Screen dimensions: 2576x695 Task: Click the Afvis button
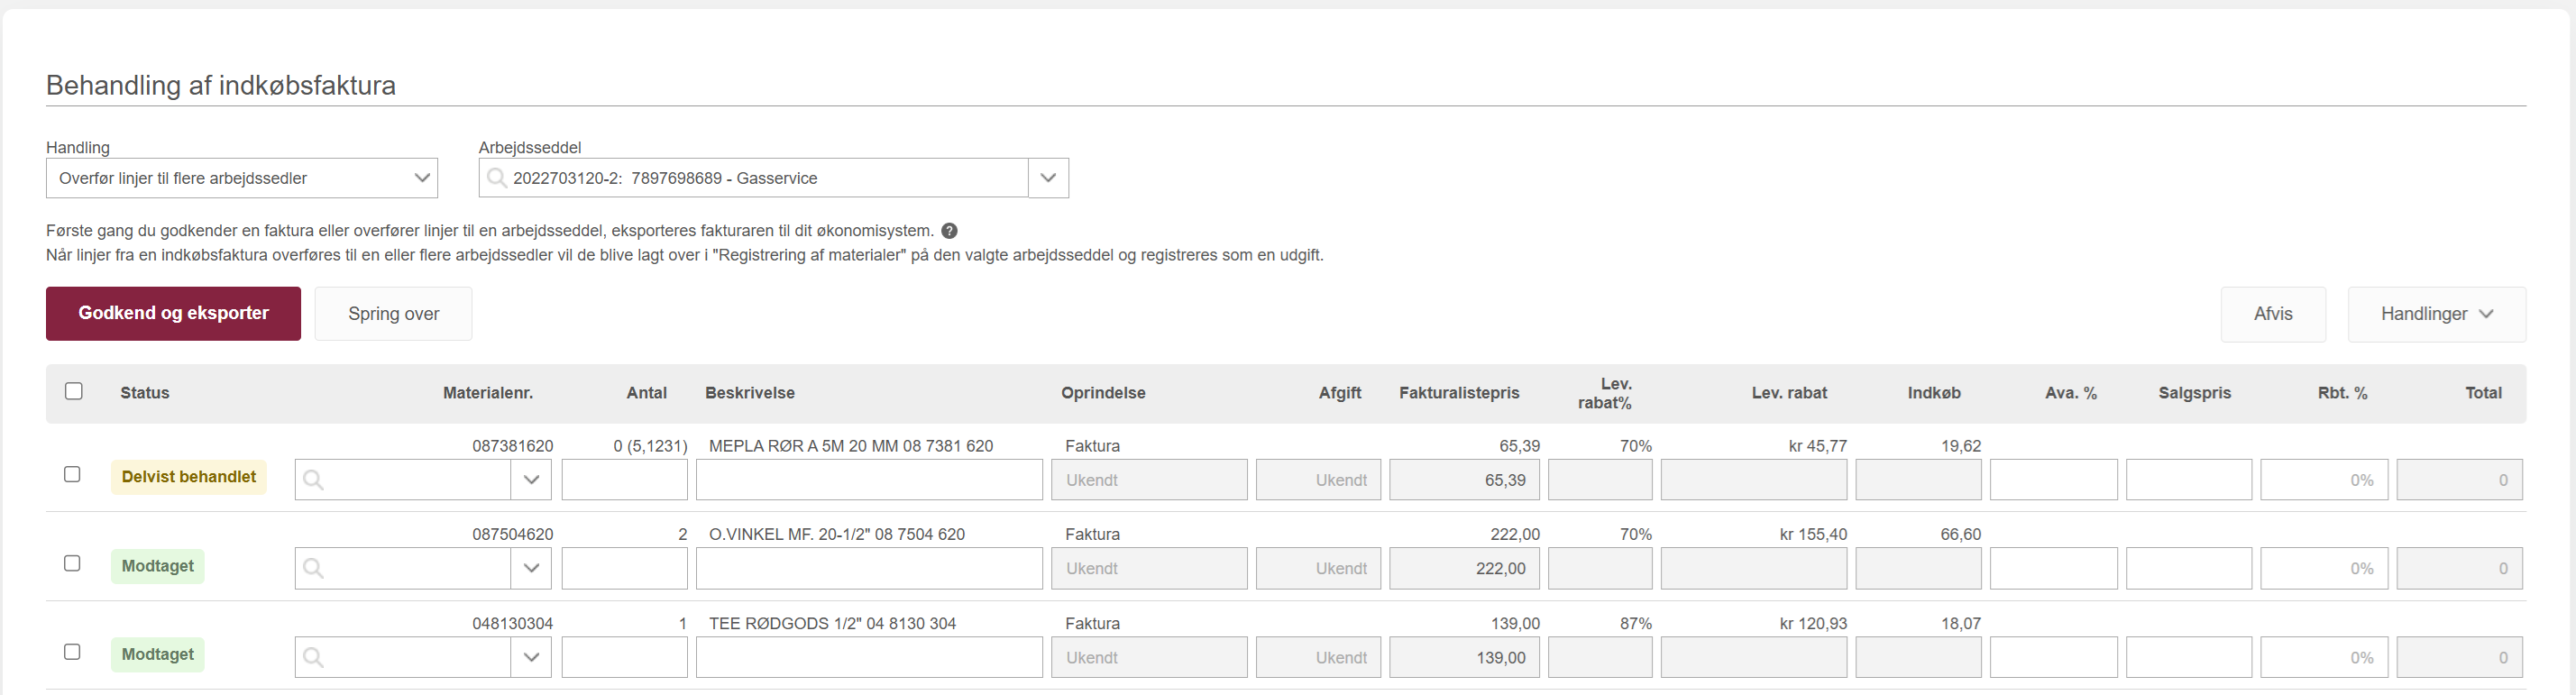click(x=2273, y=314)
